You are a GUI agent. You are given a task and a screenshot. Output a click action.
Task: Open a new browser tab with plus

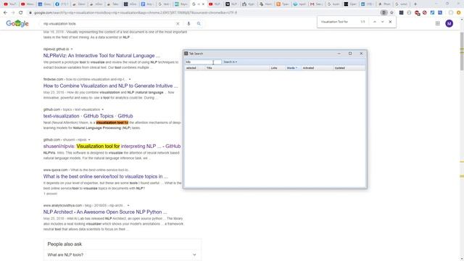click(x=415, y=4)
